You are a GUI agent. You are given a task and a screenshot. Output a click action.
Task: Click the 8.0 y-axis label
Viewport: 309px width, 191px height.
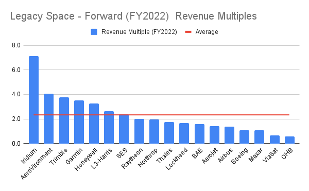pos(16,45)
